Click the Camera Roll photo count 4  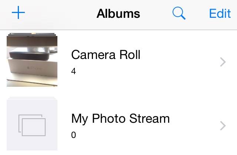click(73, 71)
